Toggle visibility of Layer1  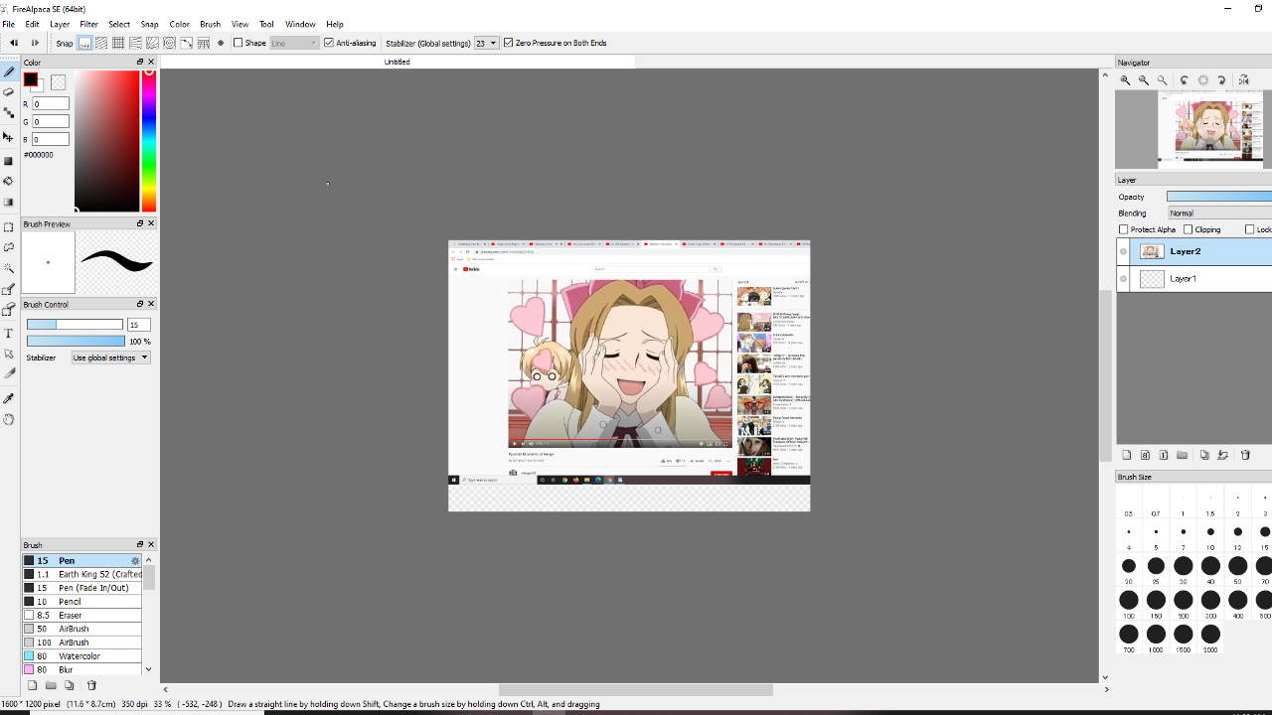(x=1124, y=279)
